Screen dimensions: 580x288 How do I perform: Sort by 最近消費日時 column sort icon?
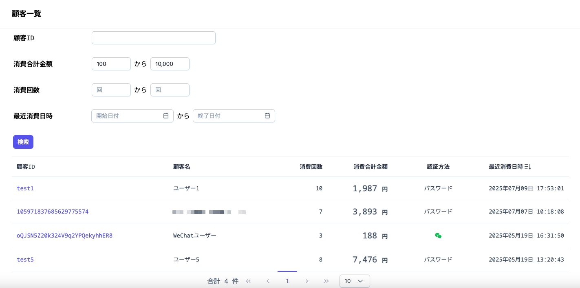528,167
